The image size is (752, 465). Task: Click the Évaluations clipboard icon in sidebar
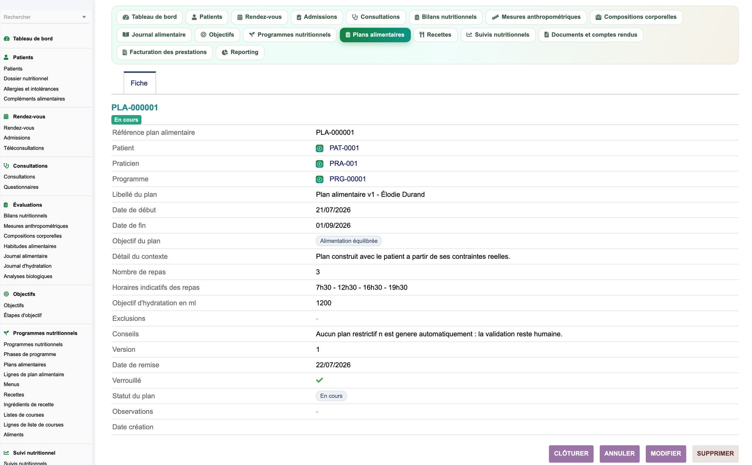pos(6,205)
